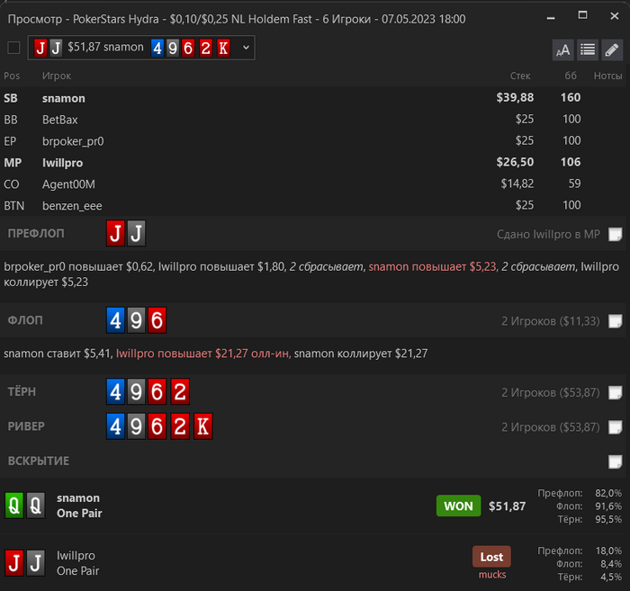
Task: Click the $51,87 winnings amount at showdown
Action: pos(507,506)
